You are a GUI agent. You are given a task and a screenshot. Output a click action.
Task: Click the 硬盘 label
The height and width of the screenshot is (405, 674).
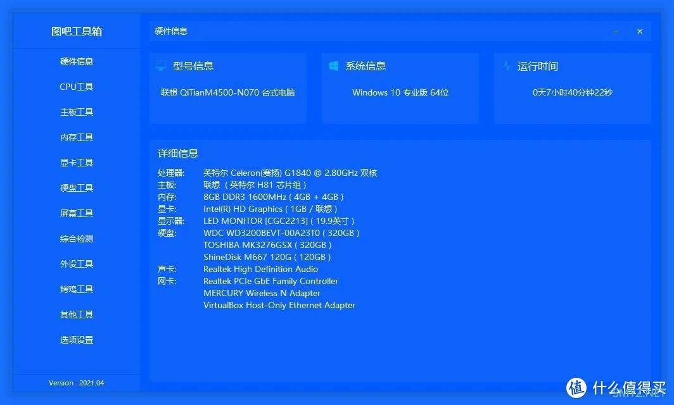(167, 233)
